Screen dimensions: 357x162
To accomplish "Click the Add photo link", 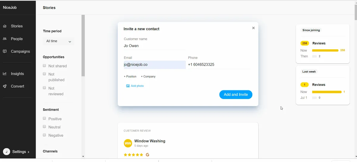I will (137, 86).
